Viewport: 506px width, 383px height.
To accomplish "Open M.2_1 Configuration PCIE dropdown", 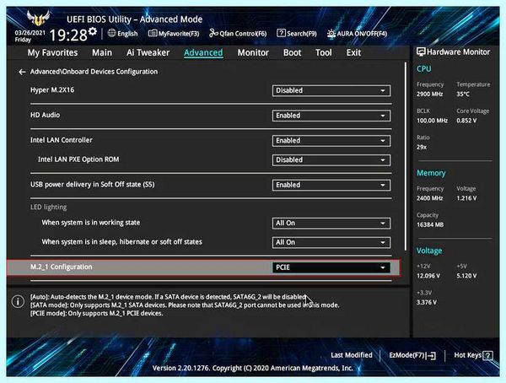I will [x=331, y=267].
